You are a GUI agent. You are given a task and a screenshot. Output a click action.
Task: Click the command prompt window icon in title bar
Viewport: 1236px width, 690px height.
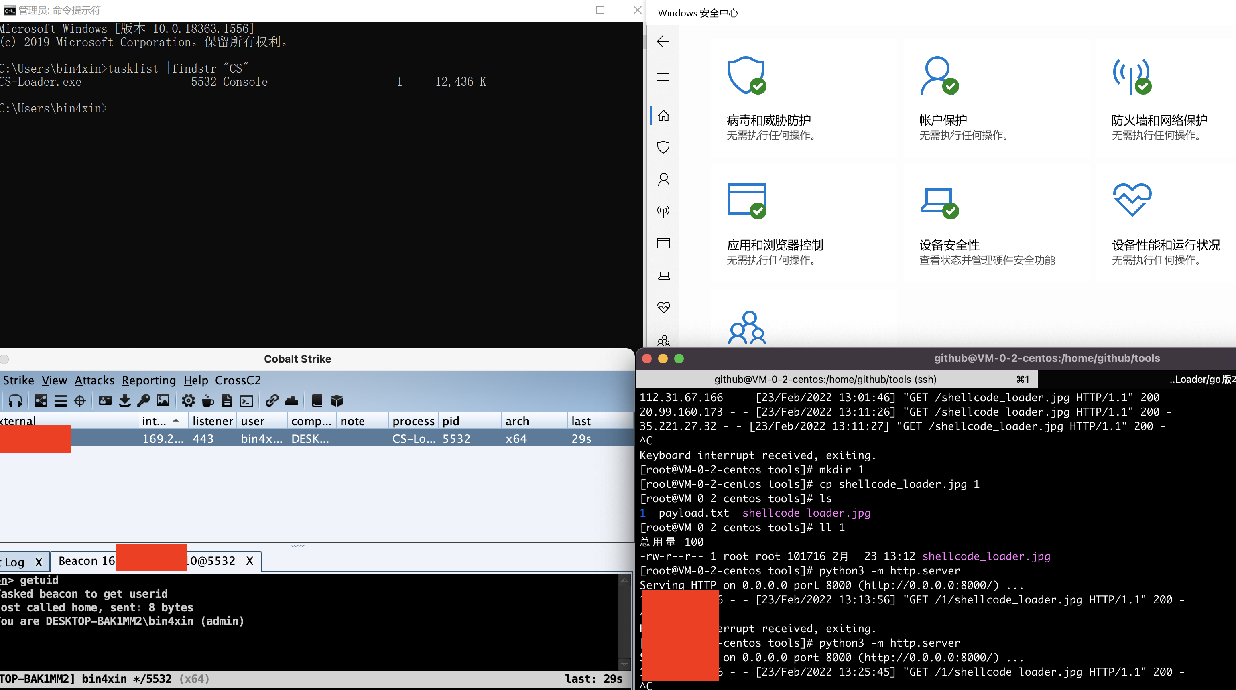point(9,10)
